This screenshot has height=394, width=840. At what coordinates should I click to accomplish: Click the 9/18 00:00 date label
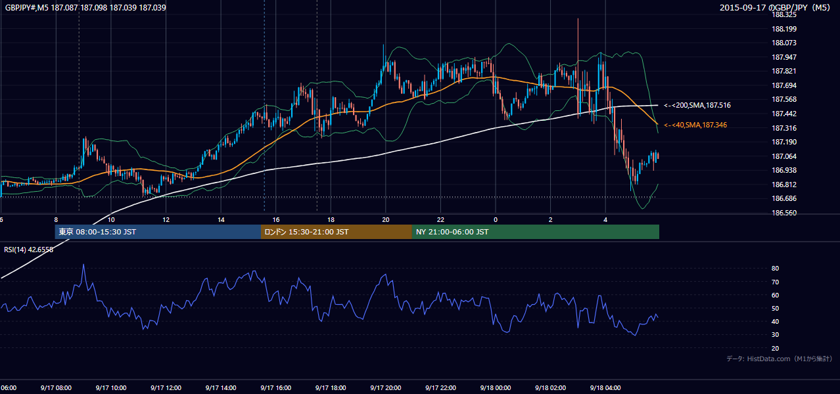coord(496,388)
